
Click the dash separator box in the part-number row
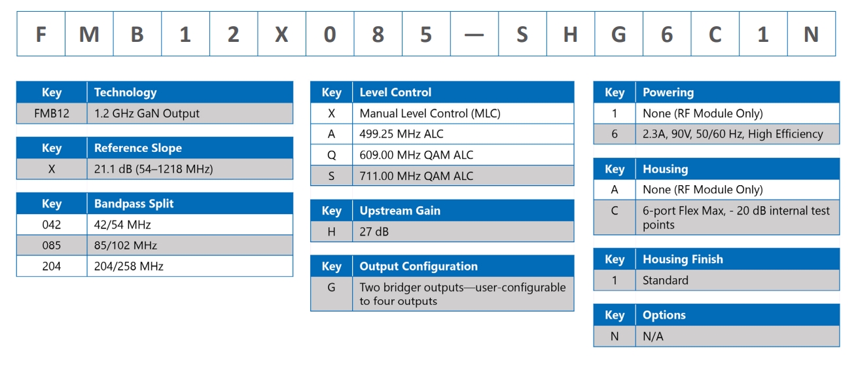(x=474, y=33)
